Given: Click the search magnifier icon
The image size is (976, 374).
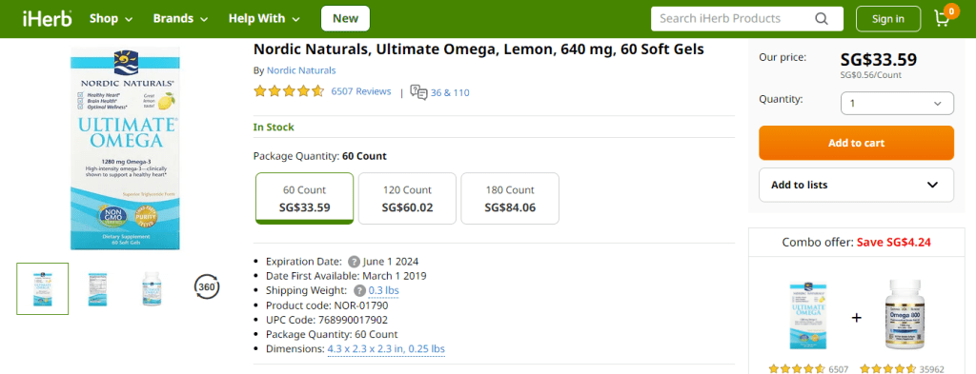Looking at the screenshot, I should coord(822,19).
